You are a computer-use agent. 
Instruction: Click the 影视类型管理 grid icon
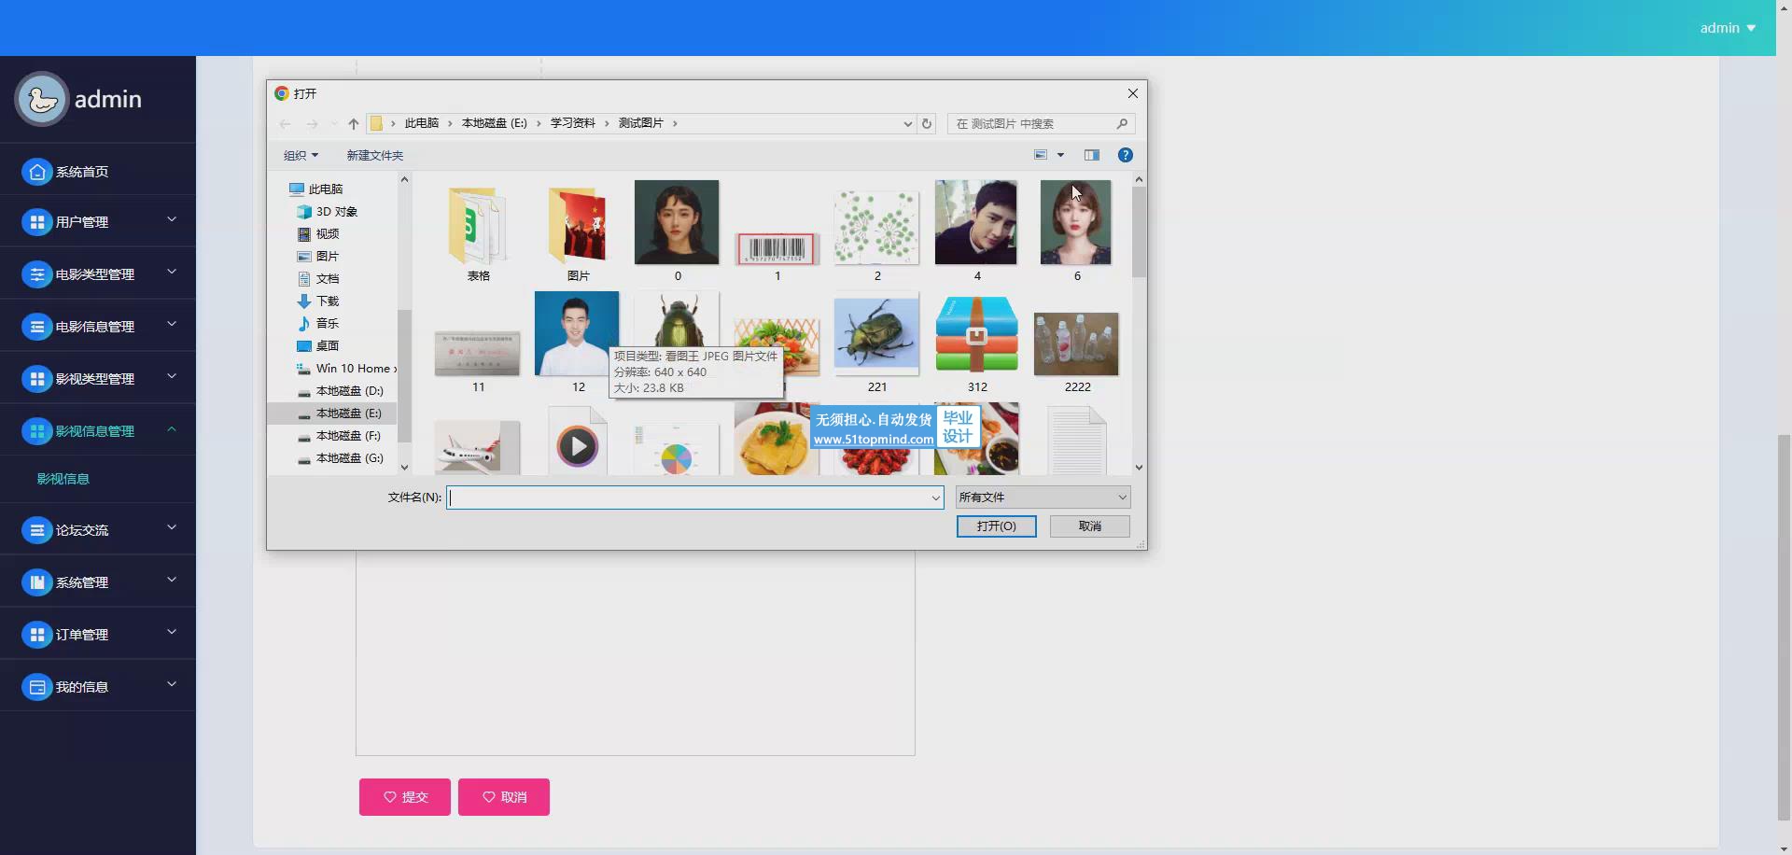coord(36,379)
